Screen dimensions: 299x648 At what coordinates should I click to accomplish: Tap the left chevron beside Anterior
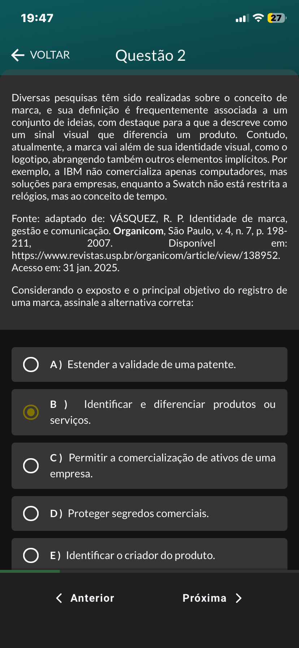(59, 598)
